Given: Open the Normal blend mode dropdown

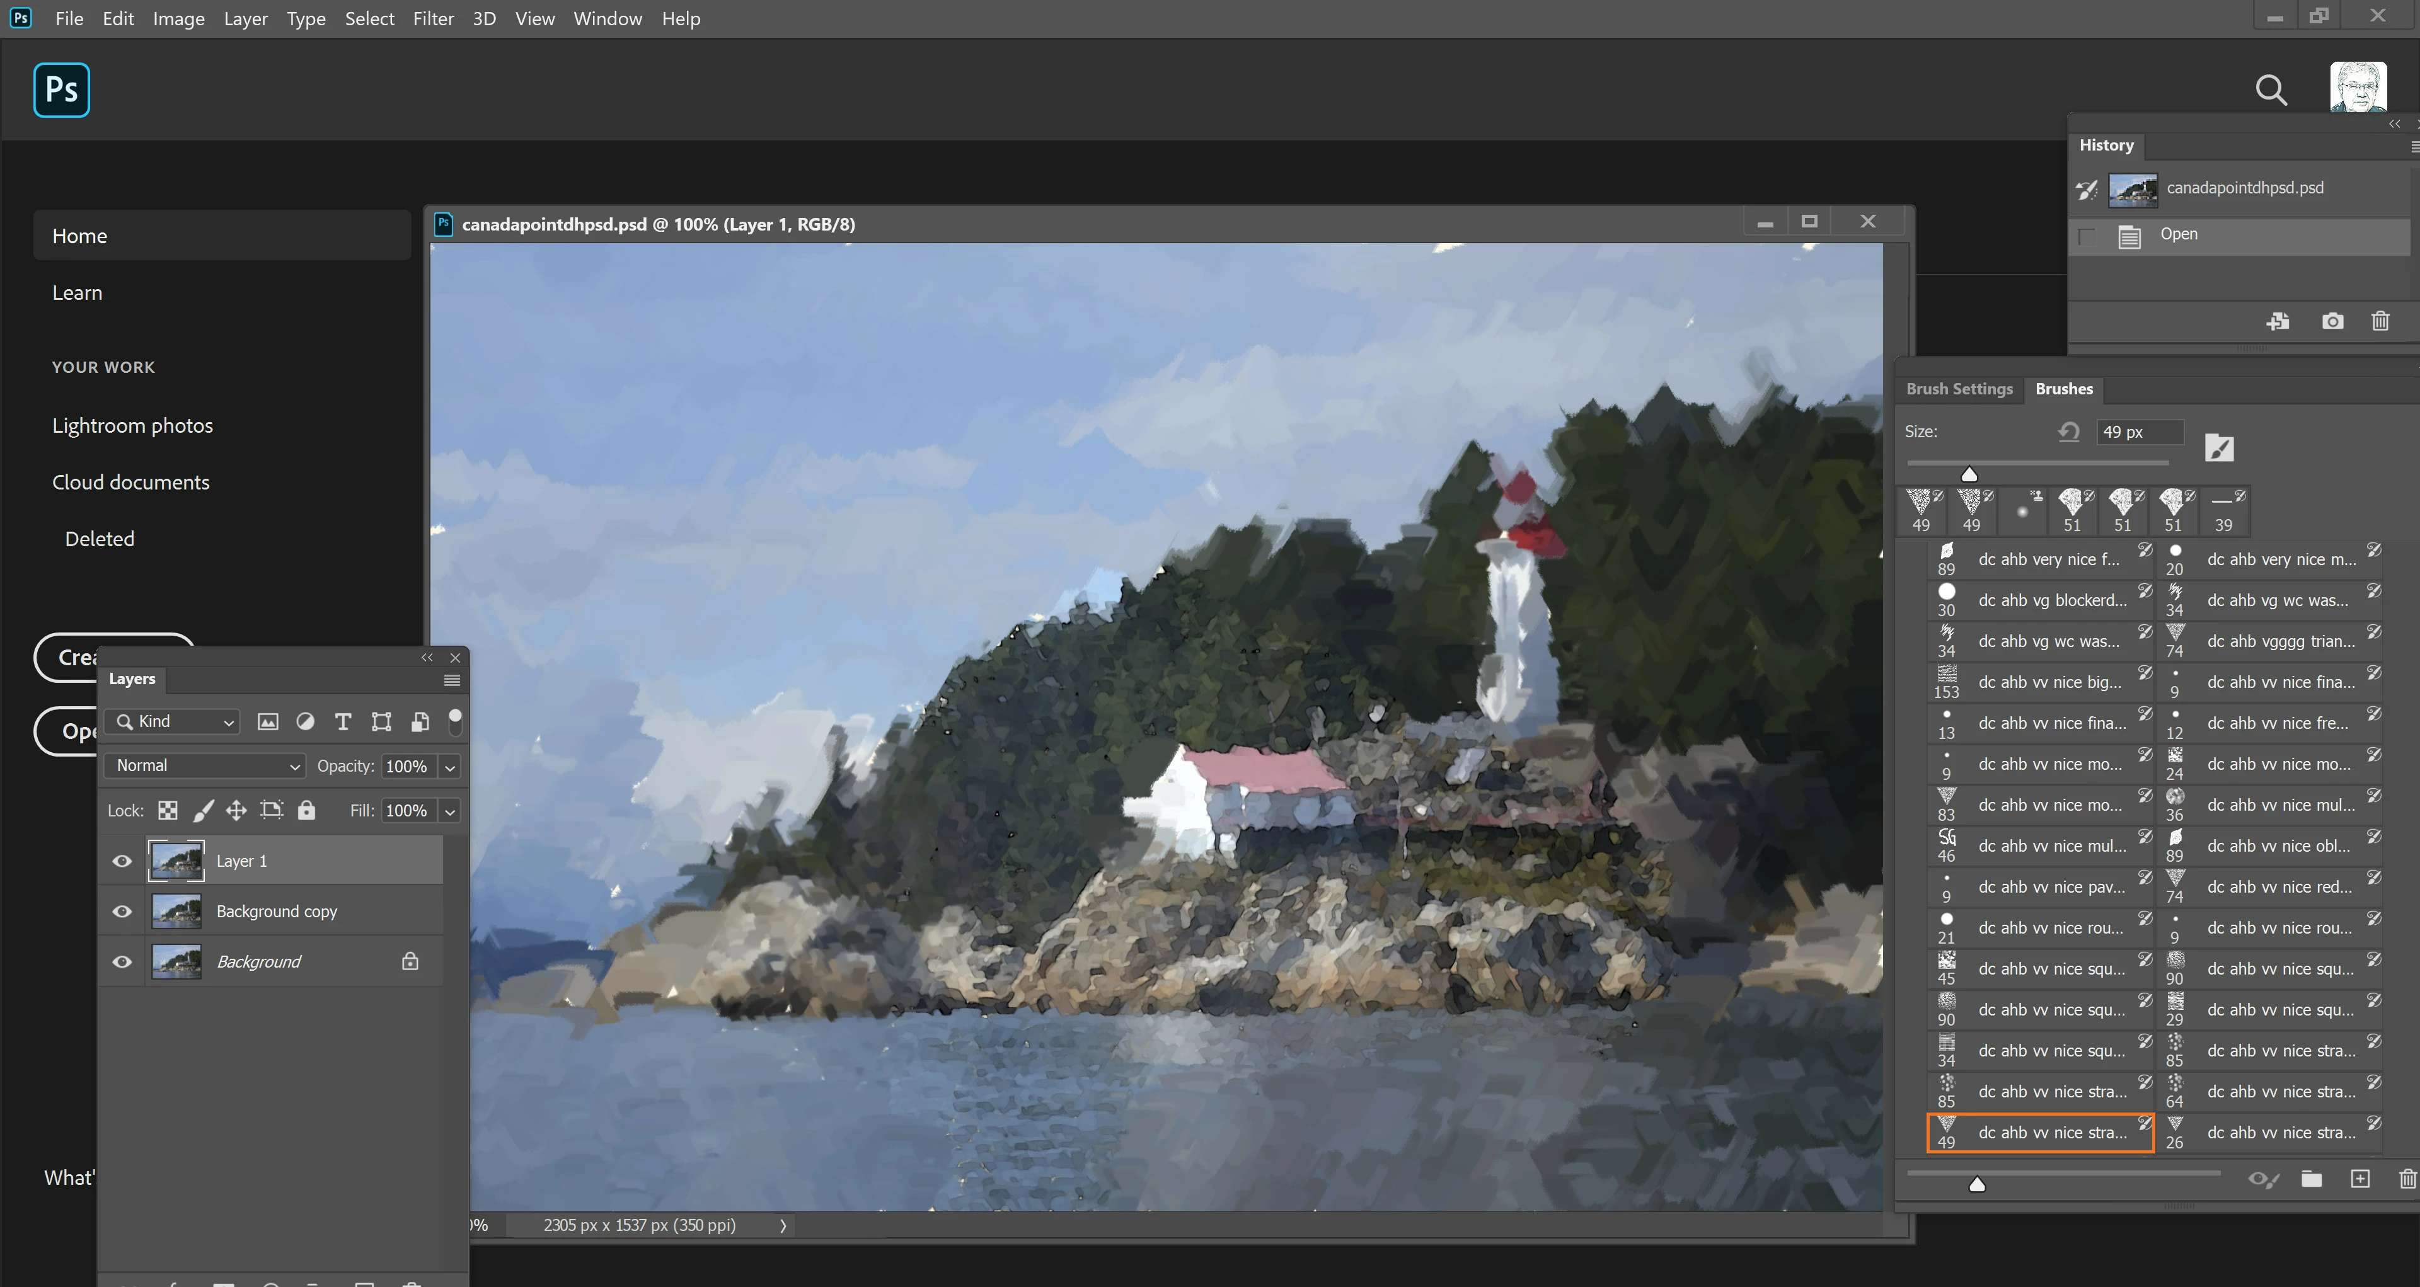Looking at the screenshot, I should click(x=205, y=766).
